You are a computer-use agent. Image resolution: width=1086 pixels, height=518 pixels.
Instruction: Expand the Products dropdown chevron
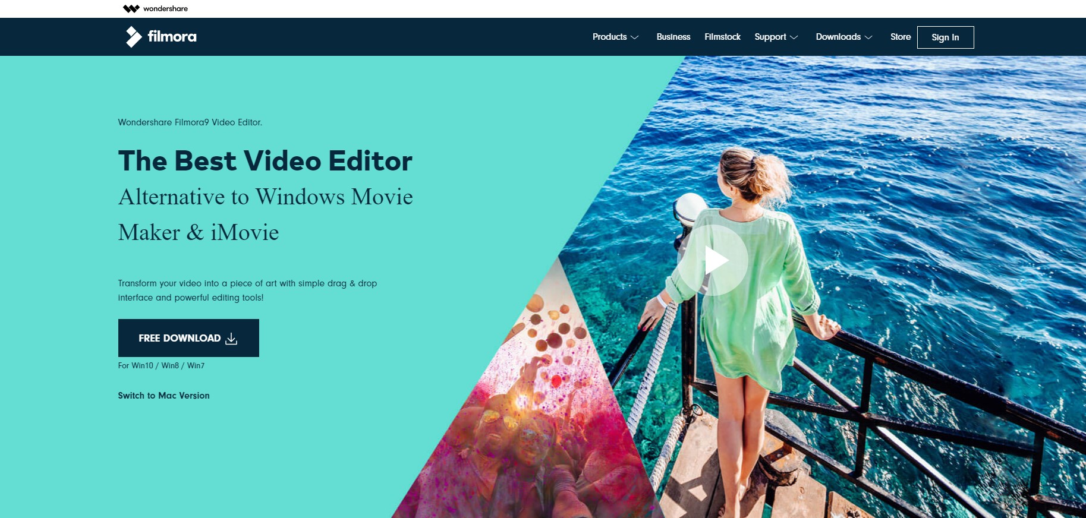(635, 37)
